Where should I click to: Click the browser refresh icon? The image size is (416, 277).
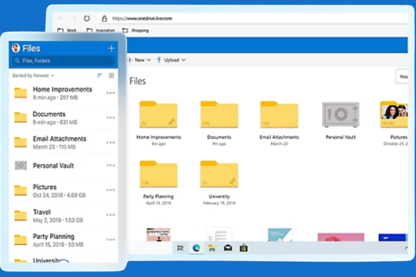(87, 18)
